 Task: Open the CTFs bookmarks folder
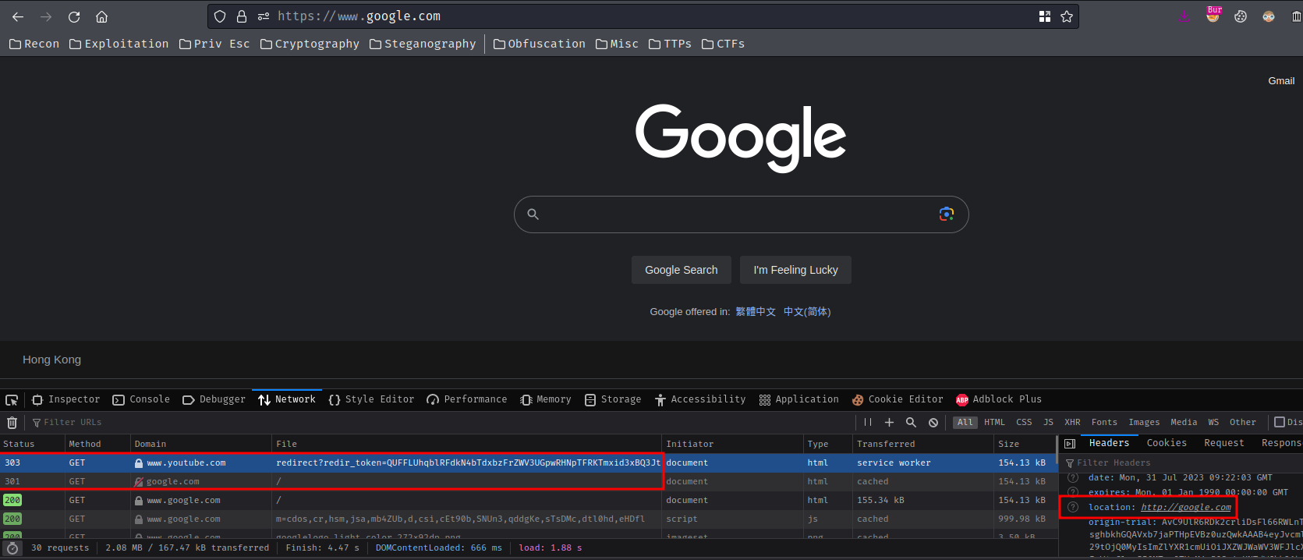click(723, 44)
